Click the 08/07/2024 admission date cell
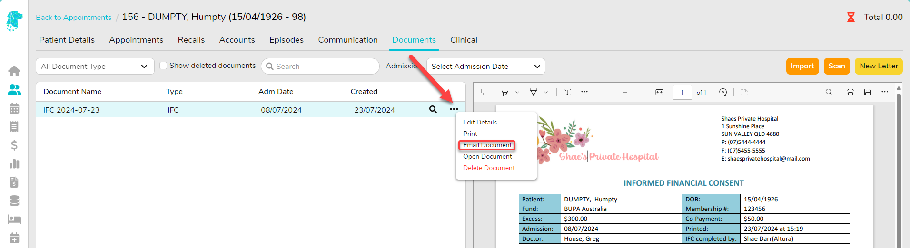This screenshot has height=248, width=910. coord(281,110)
